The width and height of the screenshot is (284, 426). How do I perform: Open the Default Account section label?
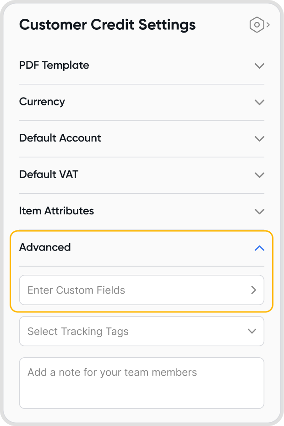[60, 138]
